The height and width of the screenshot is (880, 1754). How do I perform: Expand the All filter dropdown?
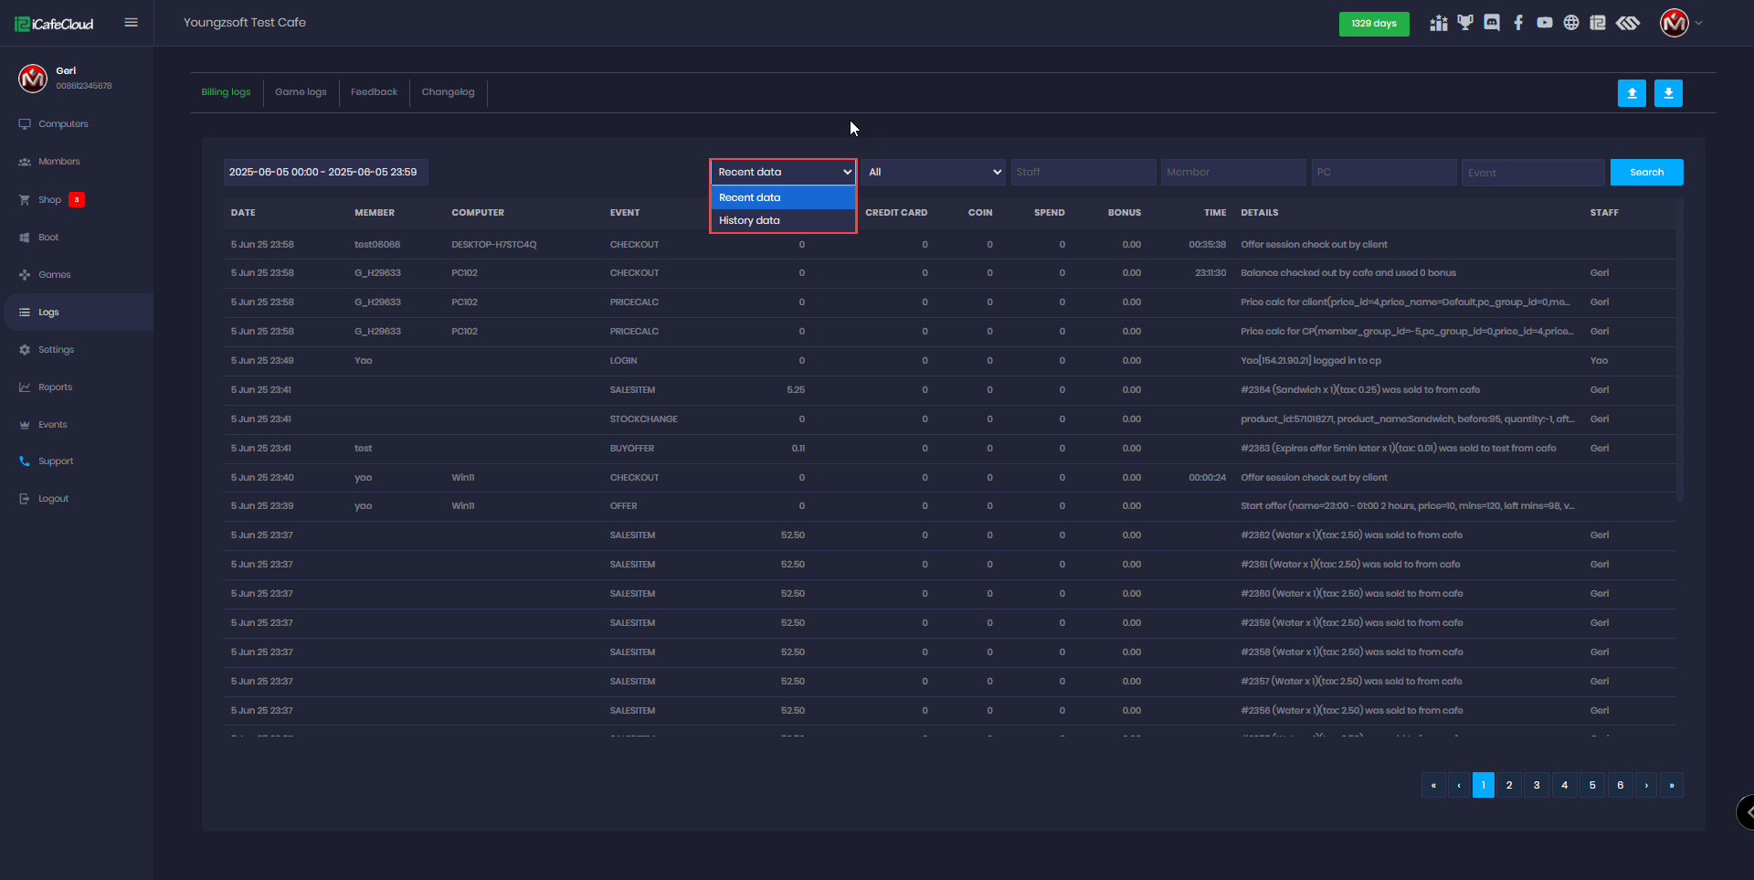934,172
